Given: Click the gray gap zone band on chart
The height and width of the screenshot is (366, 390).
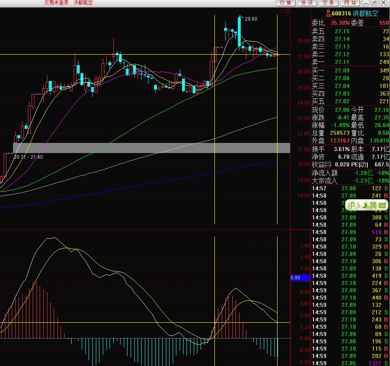Looking at the screenshot, I should (x=151, y=148).
